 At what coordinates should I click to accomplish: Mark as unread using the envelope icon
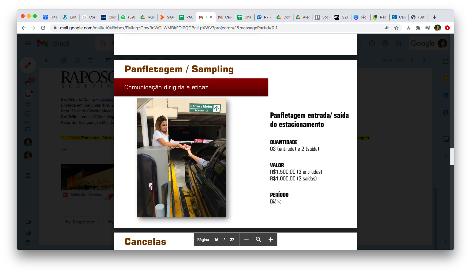click(109, 60)
